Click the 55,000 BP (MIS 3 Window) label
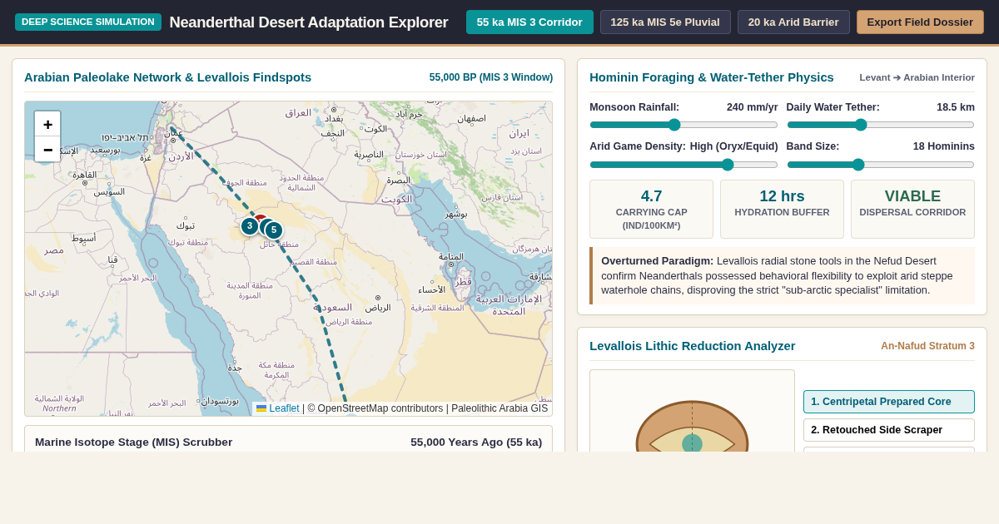This screenshot has width=999, height=524. pyautogui.click(x=491, y=77)
